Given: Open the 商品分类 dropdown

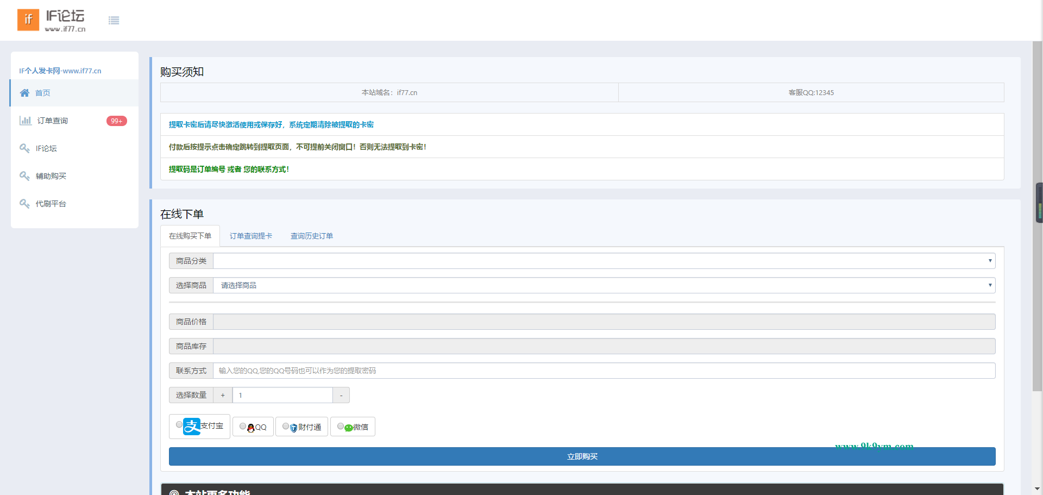Looking at the screenshot, I should 604,261.
